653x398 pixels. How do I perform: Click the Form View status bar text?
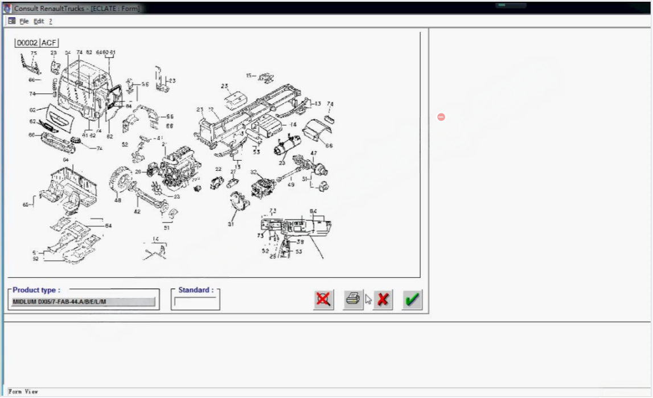23,392
